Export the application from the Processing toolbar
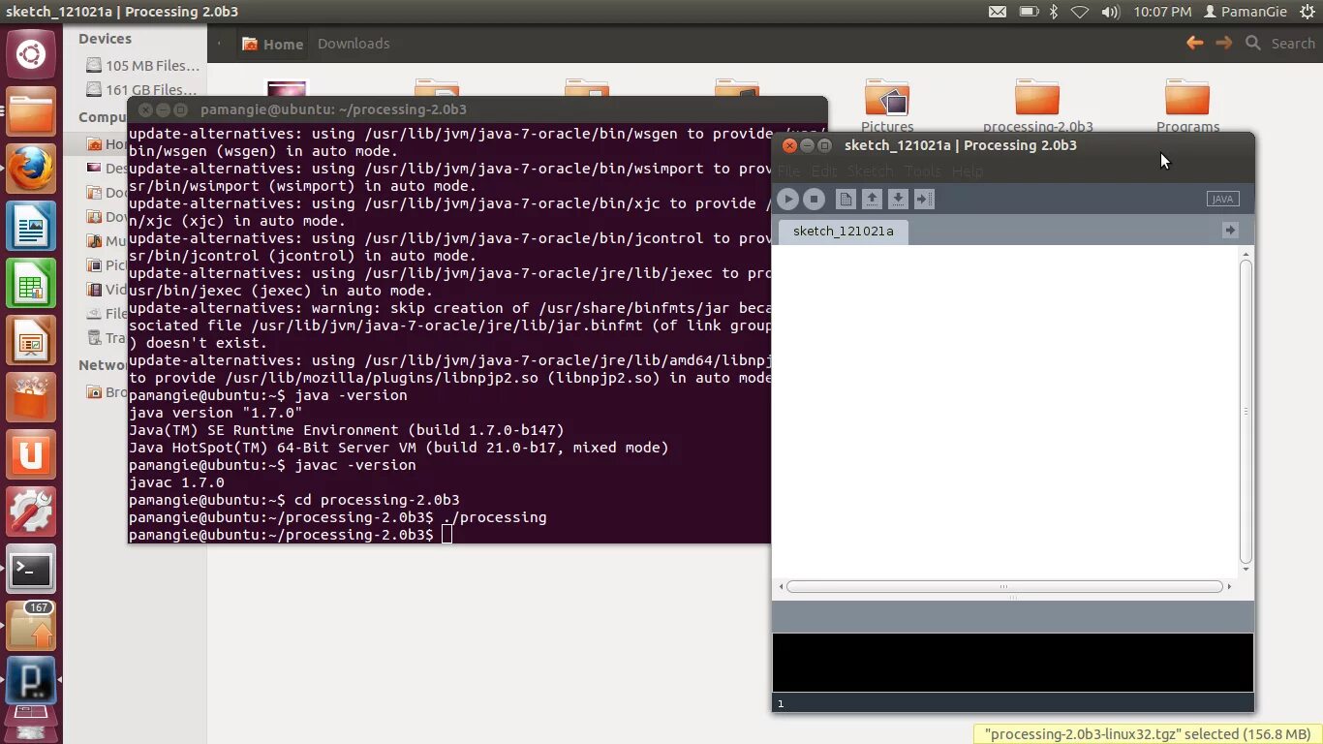 (x=924, y=199)
